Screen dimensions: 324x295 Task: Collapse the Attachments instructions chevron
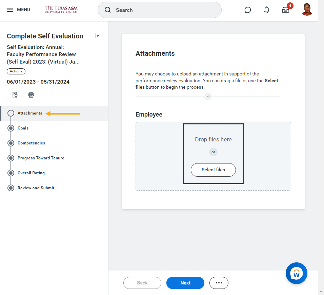[208, 97]
